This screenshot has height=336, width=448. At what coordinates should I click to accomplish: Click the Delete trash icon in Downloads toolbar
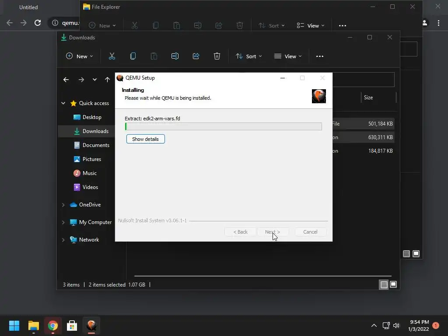[x=217, y=56]
